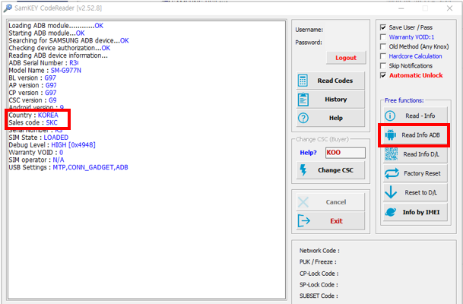463x304 pixels.
Task: Click the Read - Info button label
Action: pyautogui.click(x=420, y=116)
